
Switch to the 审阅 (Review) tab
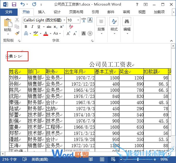(126, 12)
